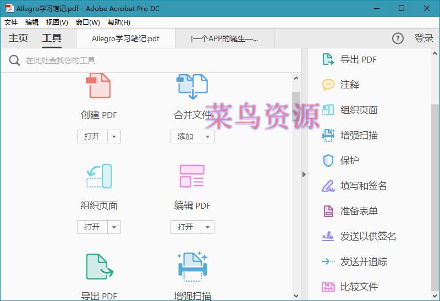Viewport: 440px width, 301px height.
Task: Expand dropdown arrow under Edit PDF
Action: click(207, 227)
